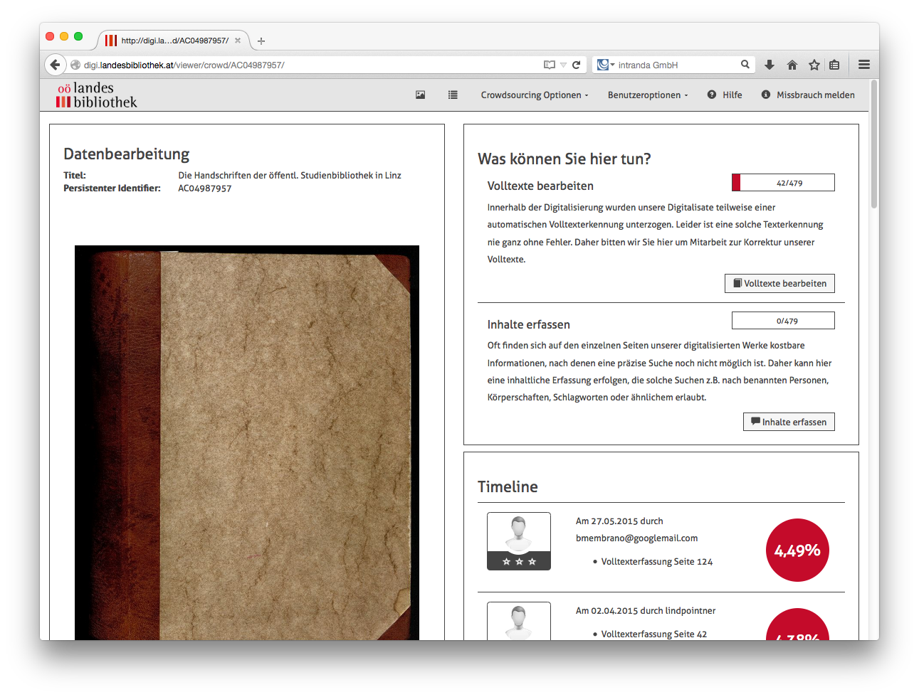Open address bar history dropdown arrow
919x697 pixels.
563,65
